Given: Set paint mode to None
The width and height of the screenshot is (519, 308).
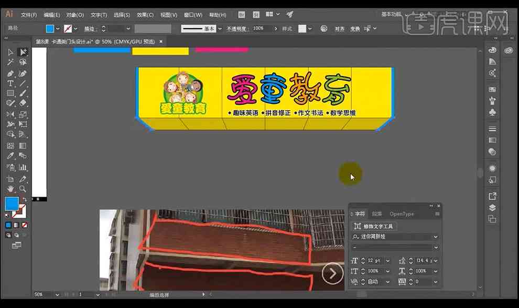Looking at the screenshot, I should coord(25,225).
